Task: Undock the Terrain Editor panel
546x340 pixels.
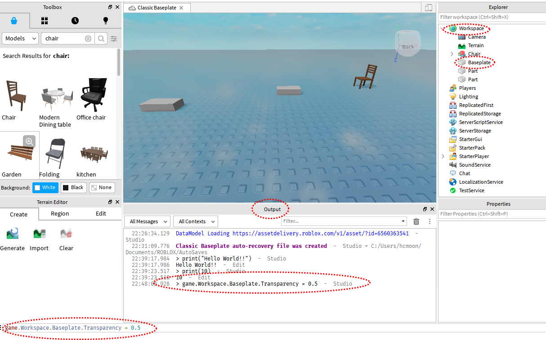Action: [x=111, y=202]
